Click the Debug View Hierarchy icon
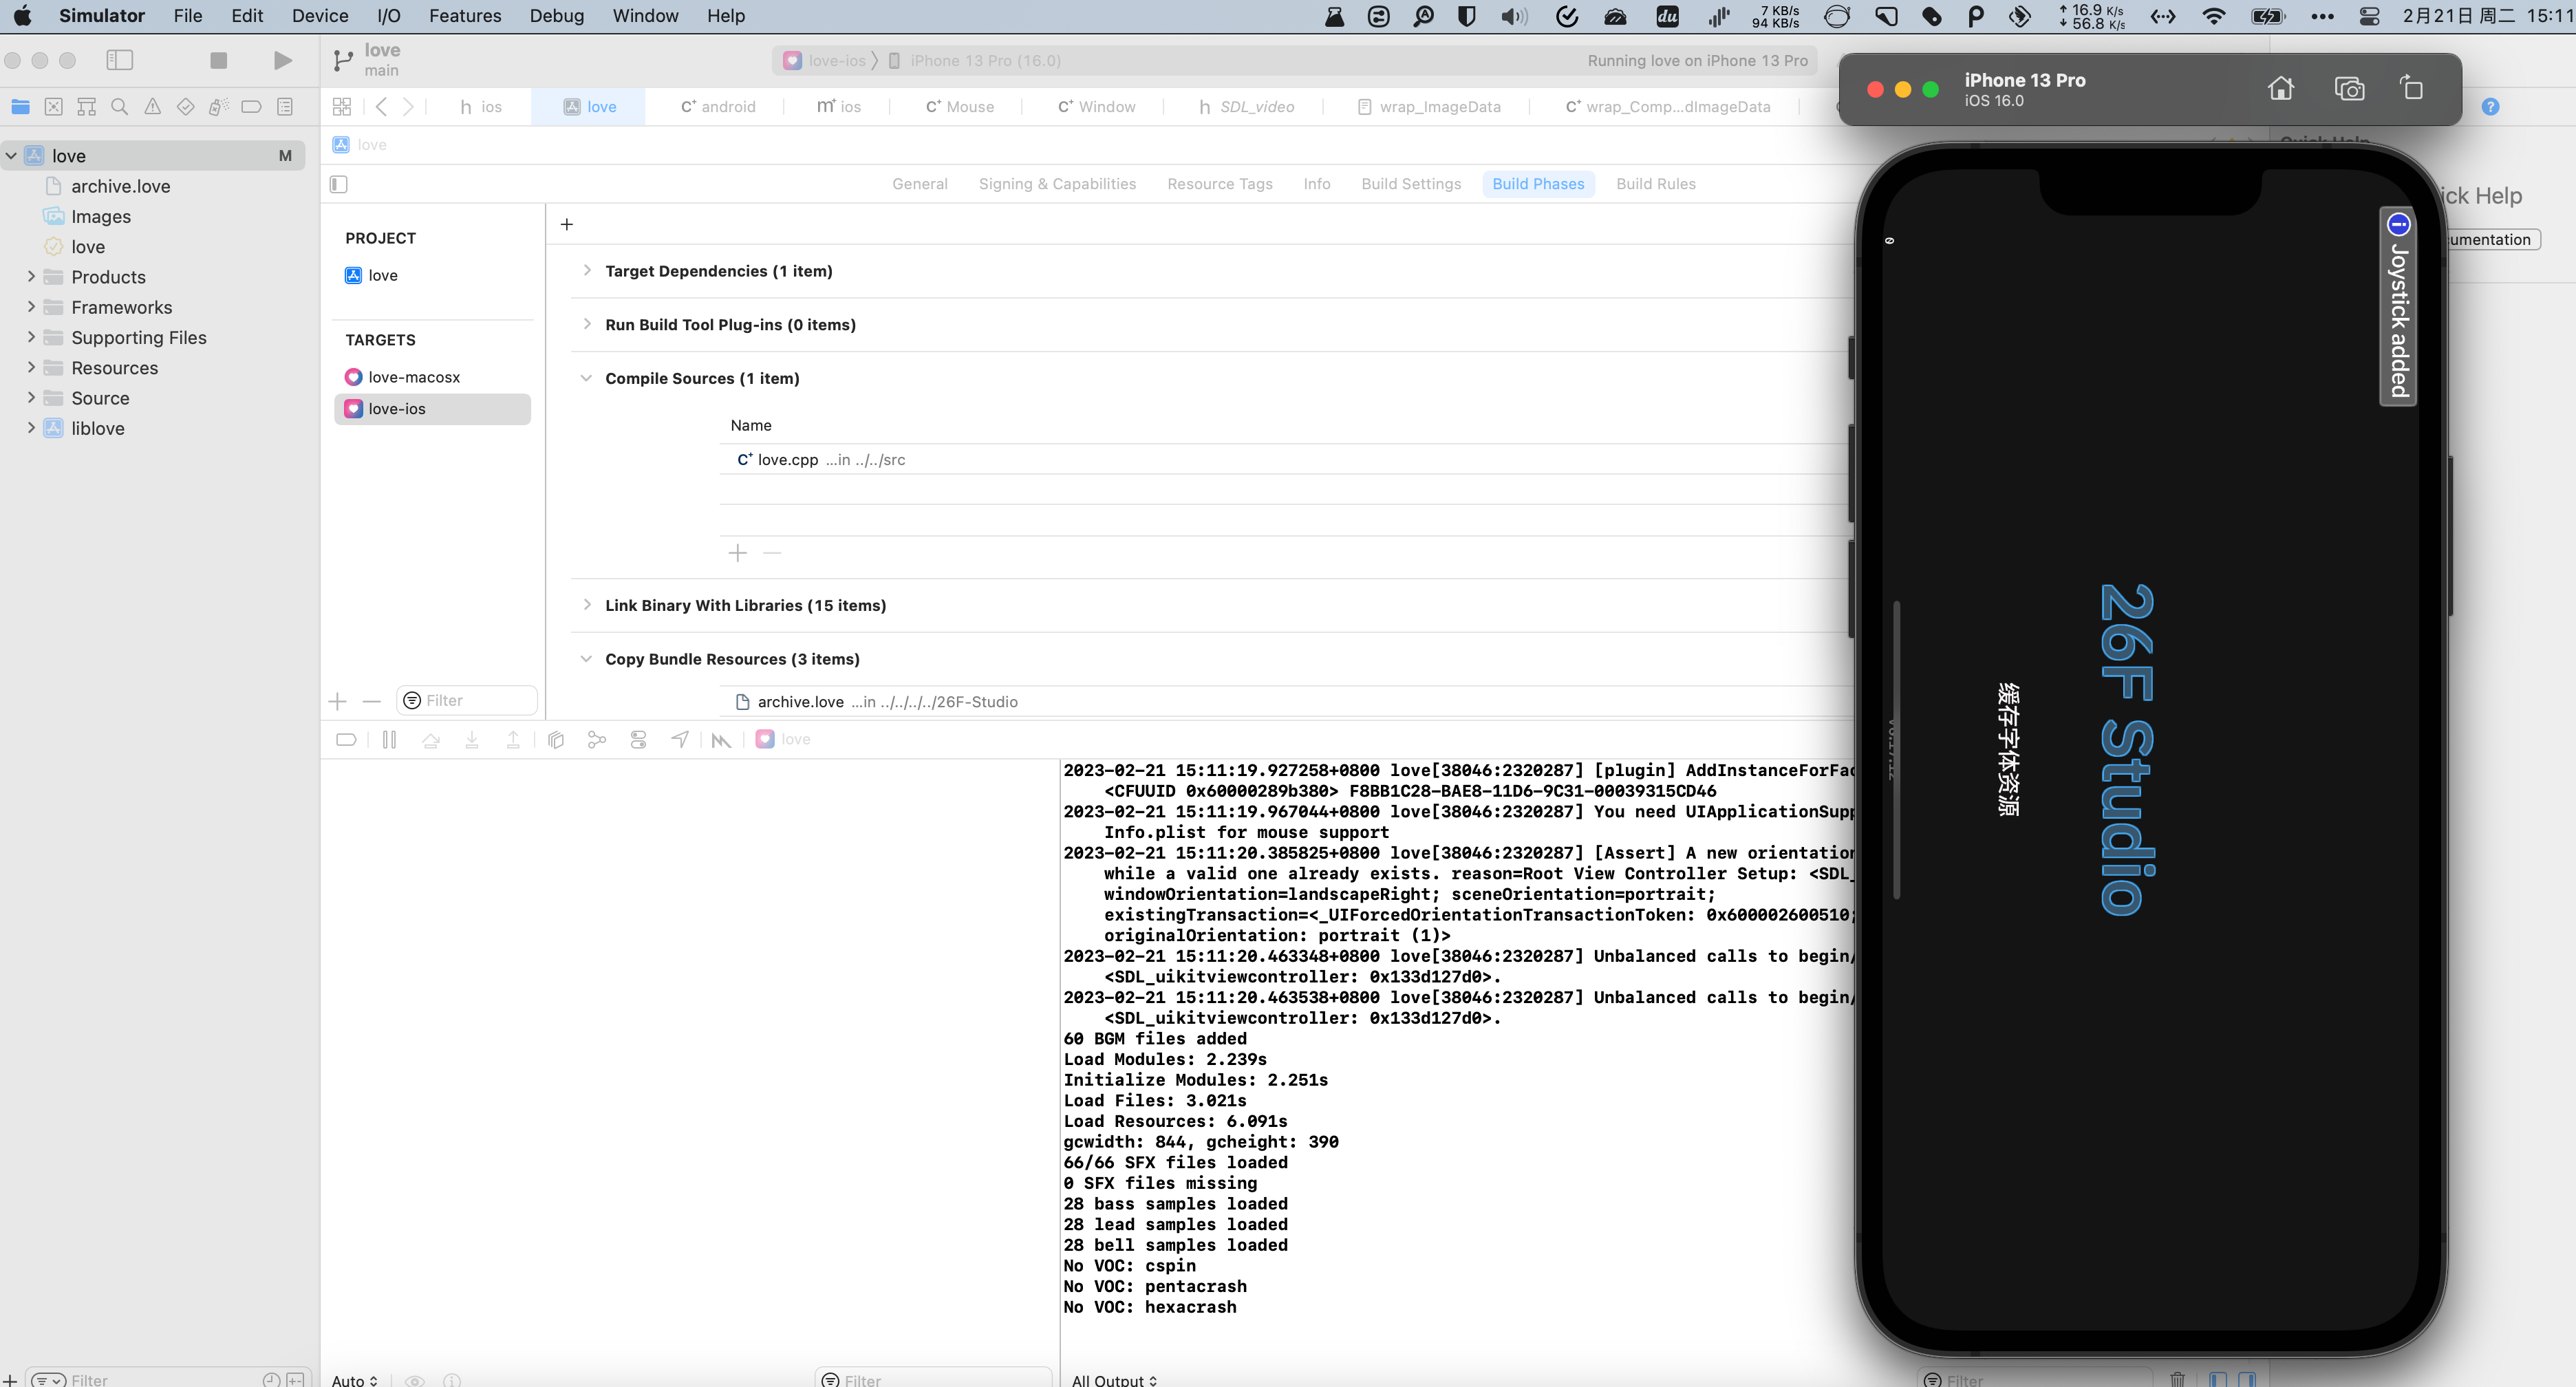The width and height of the screenshot is (2576, 1387). point(556,739)
